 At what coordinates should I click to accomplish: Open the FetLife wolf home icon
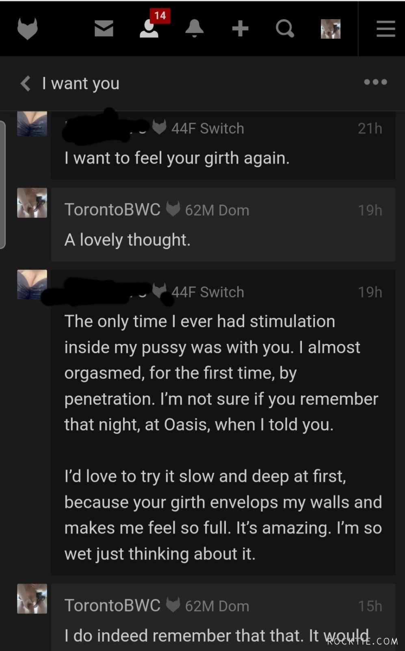(x=27, y=28)
